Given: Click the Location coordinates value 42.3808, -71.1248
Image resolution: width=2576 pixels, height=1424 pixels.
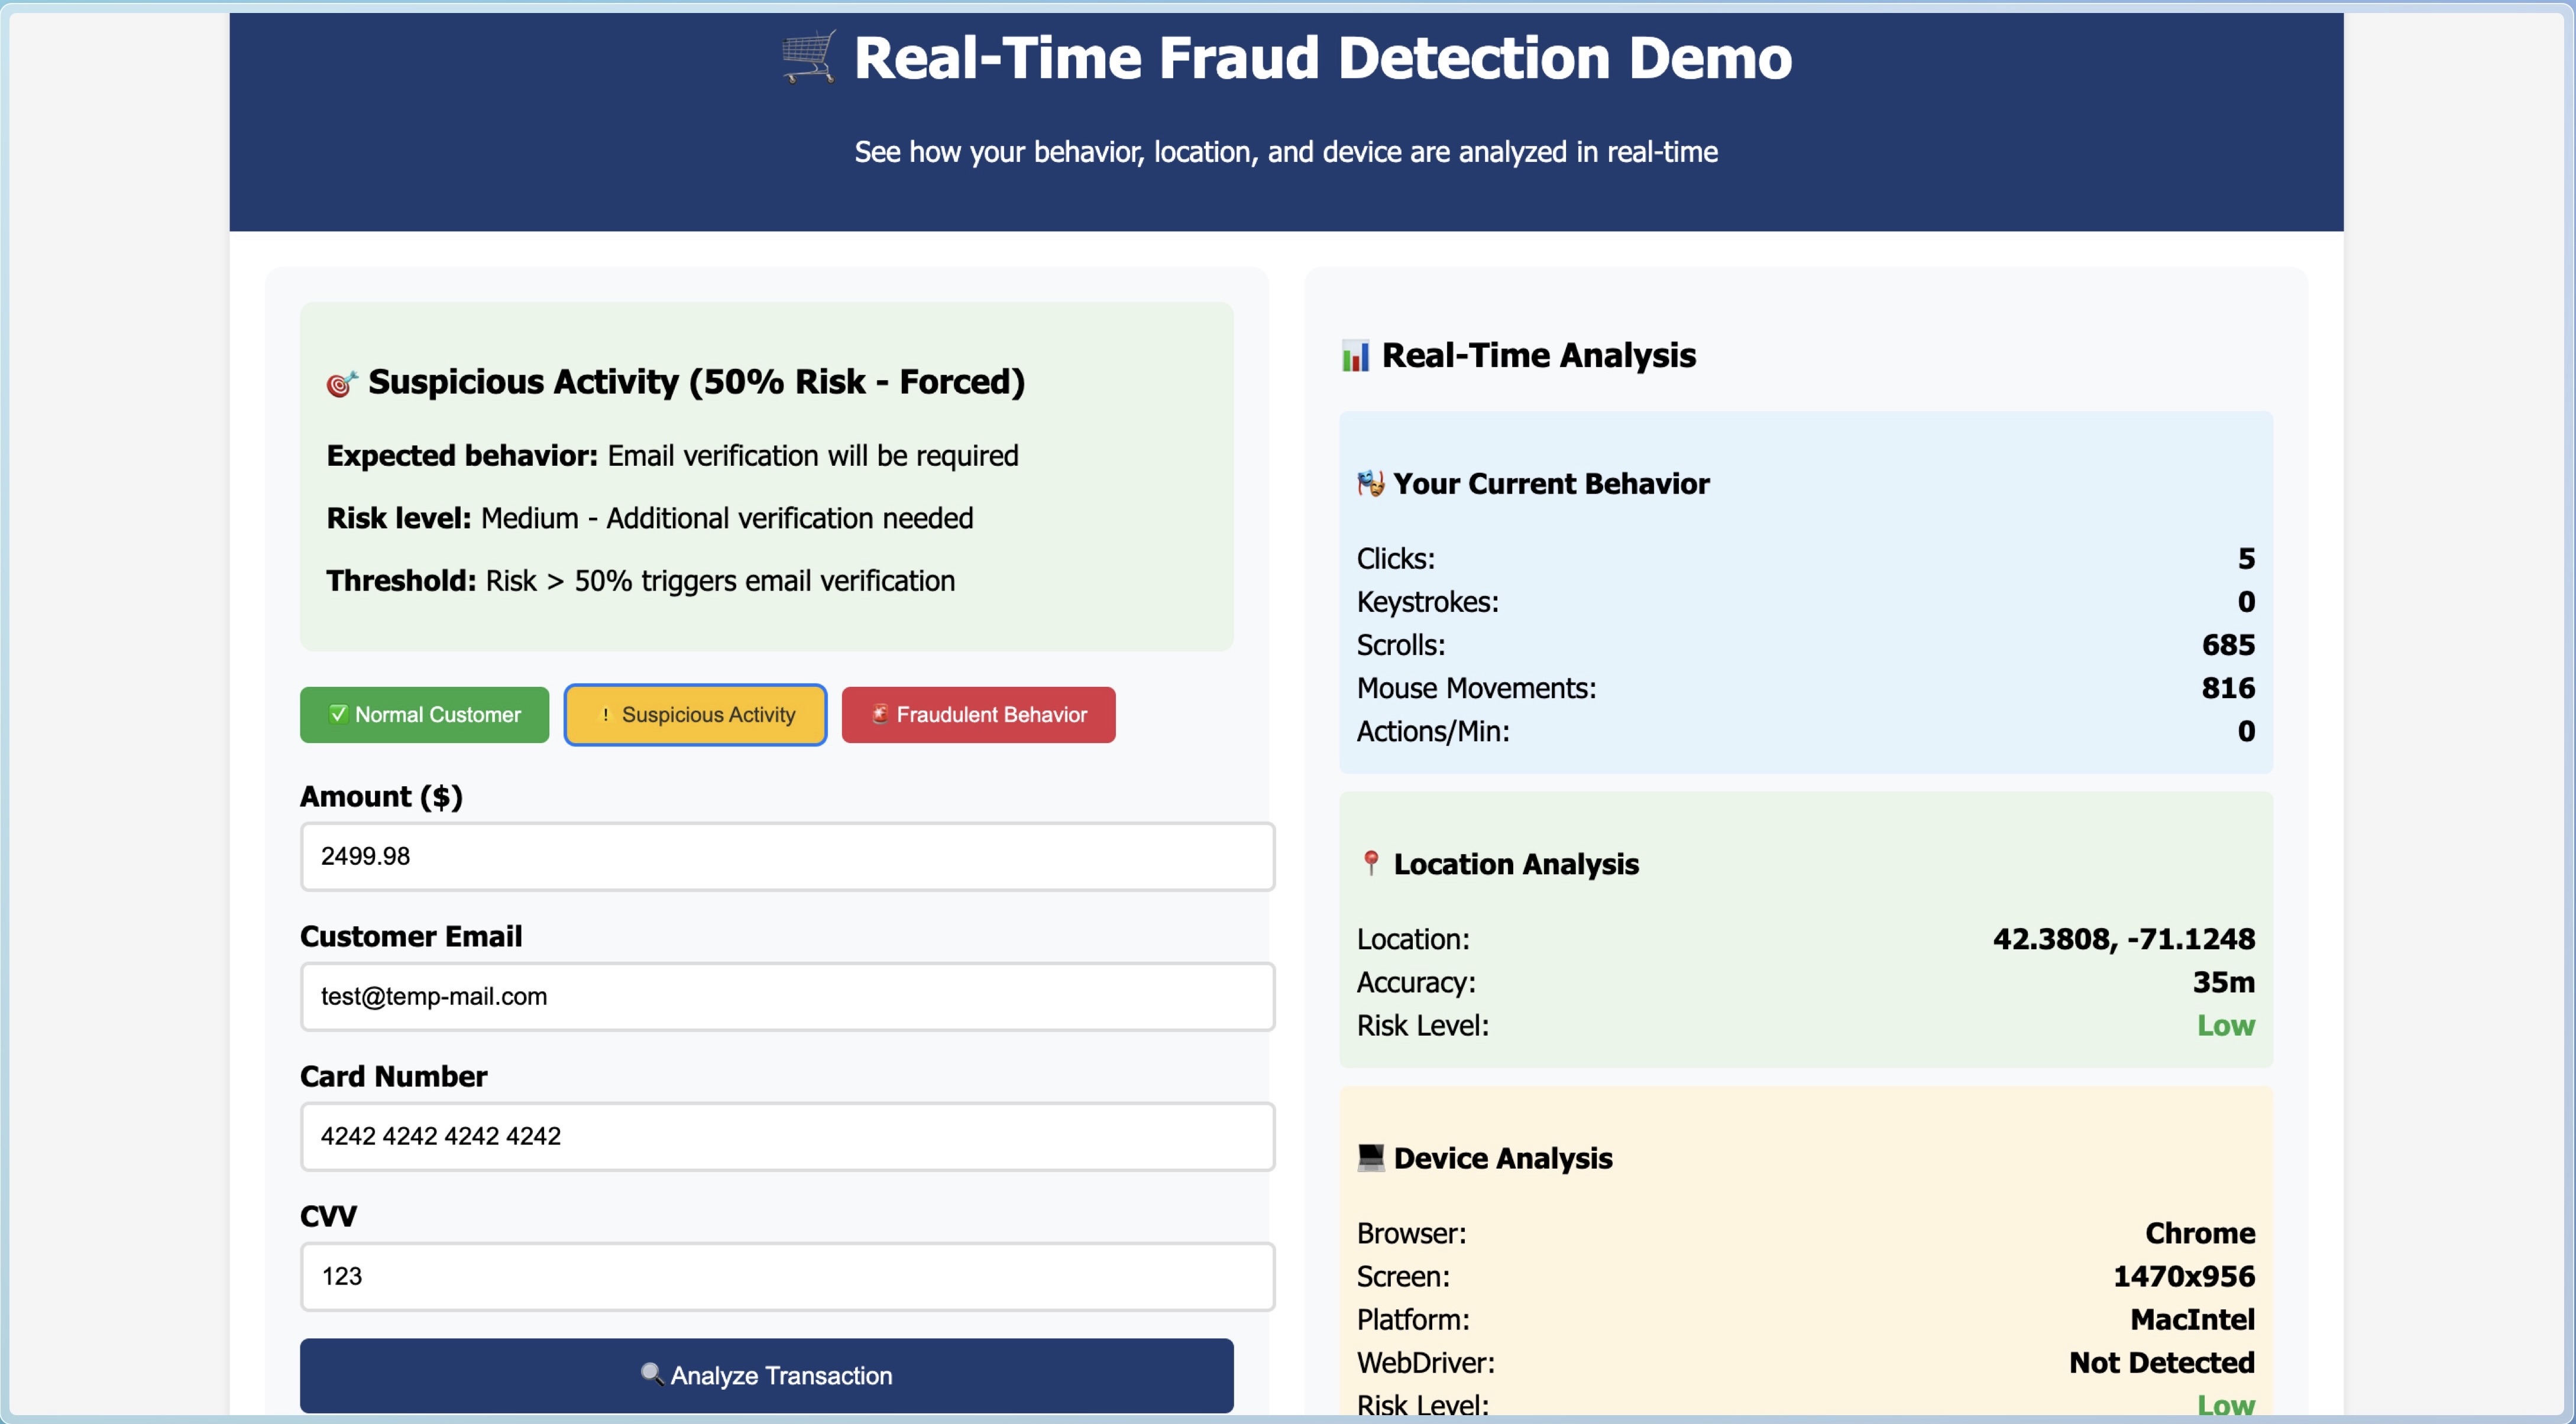Looking at the screenshot, I should click(2123, 938).
